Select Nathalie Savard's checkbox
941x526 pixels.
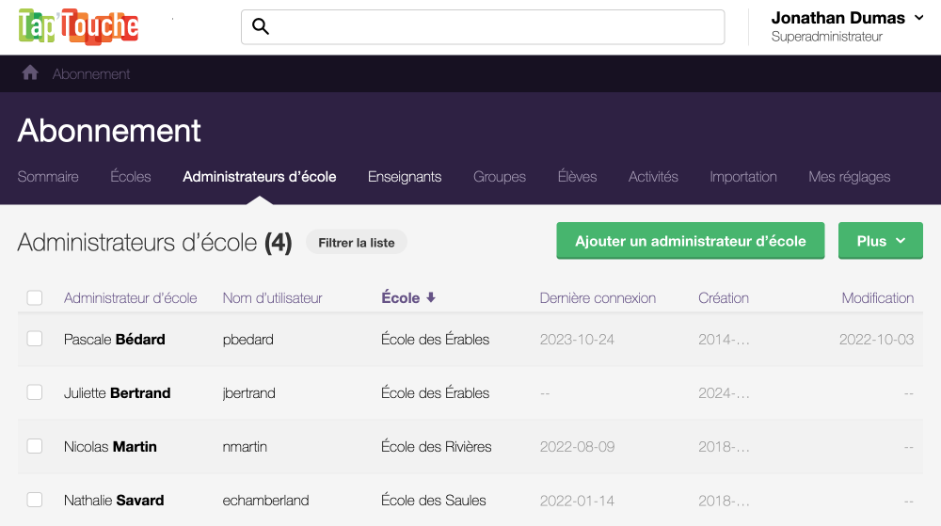point(35,500)
